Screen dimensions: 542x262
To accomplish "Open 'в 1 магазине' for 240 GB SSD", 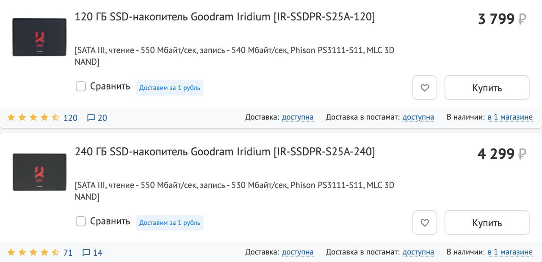I will point(510,252).
